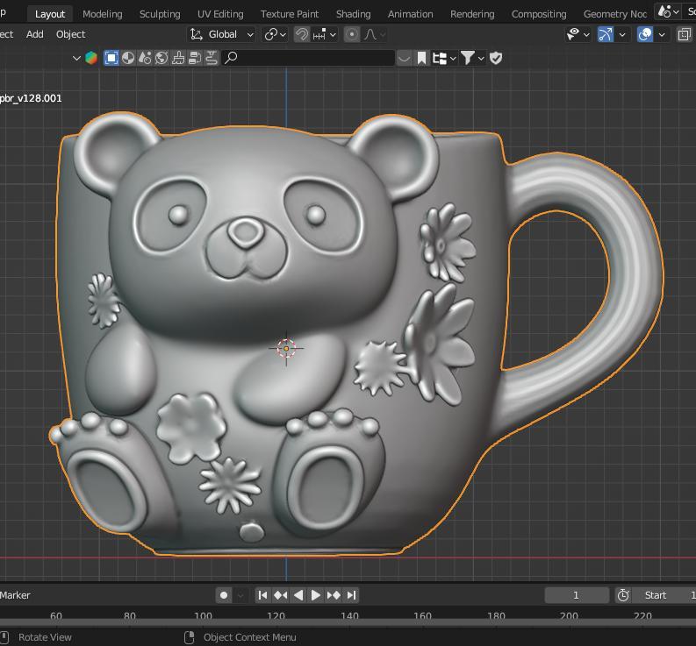Screen dimensions: 696x646
Task: Jump to the timeline start frame
Action: pyautogui.click(x=262, y=595)
